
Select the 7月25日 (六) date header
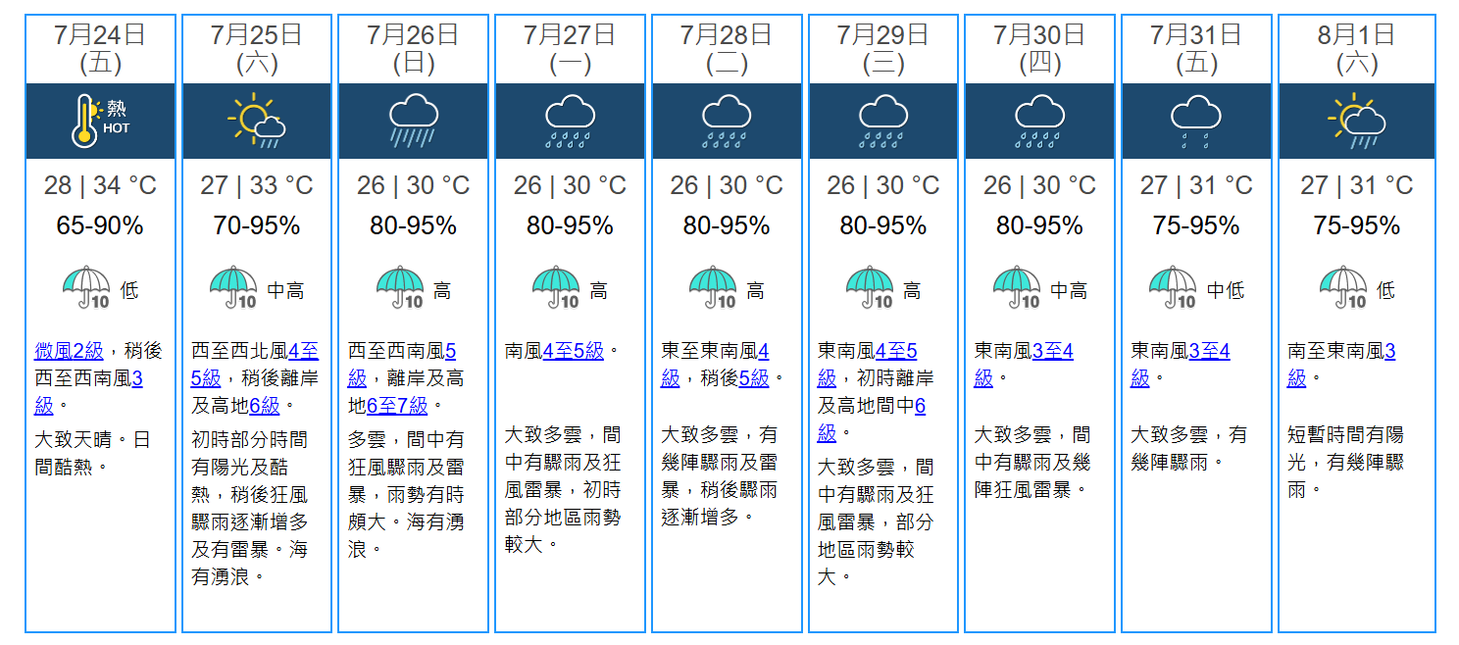click(x=257, y=49)
